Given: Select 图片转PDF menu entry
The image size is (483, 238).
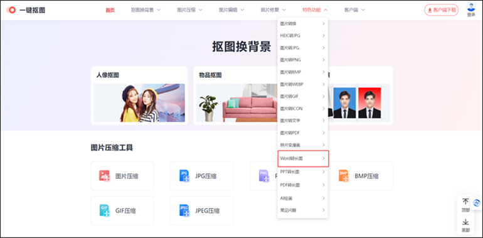Looking at the screenshot, I should pyautogui.click(x=302, y=133).
